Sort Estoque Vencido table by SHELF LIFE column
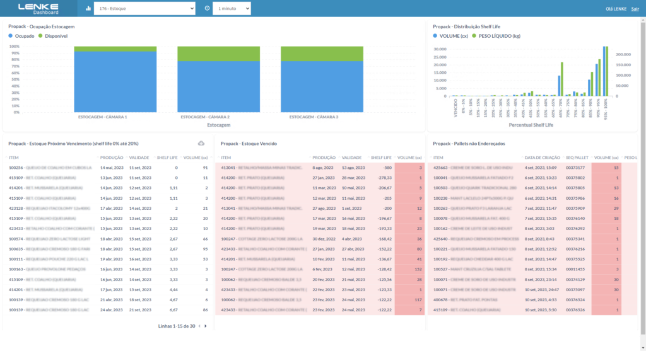This screenshot has width=646, height=363. (381, 158)
